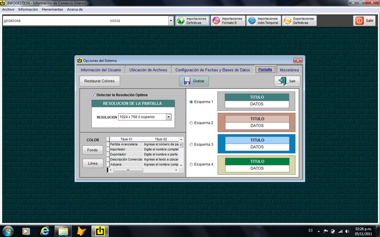Switch to Ubicación de Archivos tab
Viewport: 380px width, 237px height.
click(x=148, y=70)
